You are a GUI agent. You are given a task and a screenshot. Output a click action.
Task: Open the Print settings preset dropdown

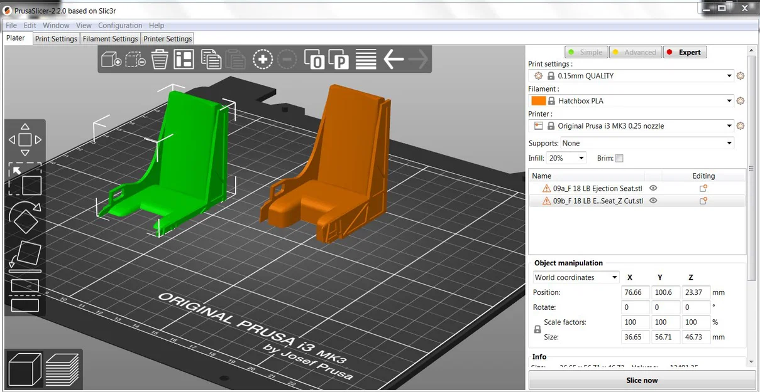(x=729, y=76)
